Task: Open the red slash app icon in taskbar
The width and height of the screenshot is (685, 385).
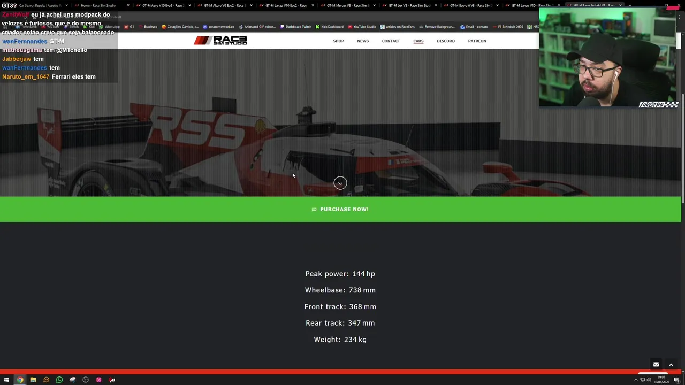Action: coord(112,380)
